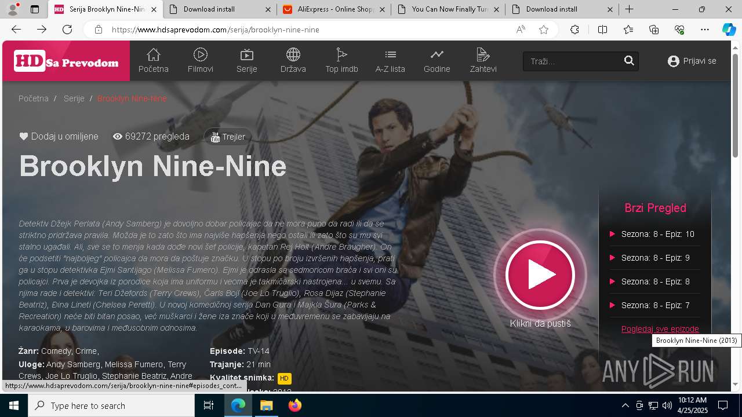This screenshot has width=742, height=417.
Task: Open browser Extensions icon
Action: (x=574, y=30)
